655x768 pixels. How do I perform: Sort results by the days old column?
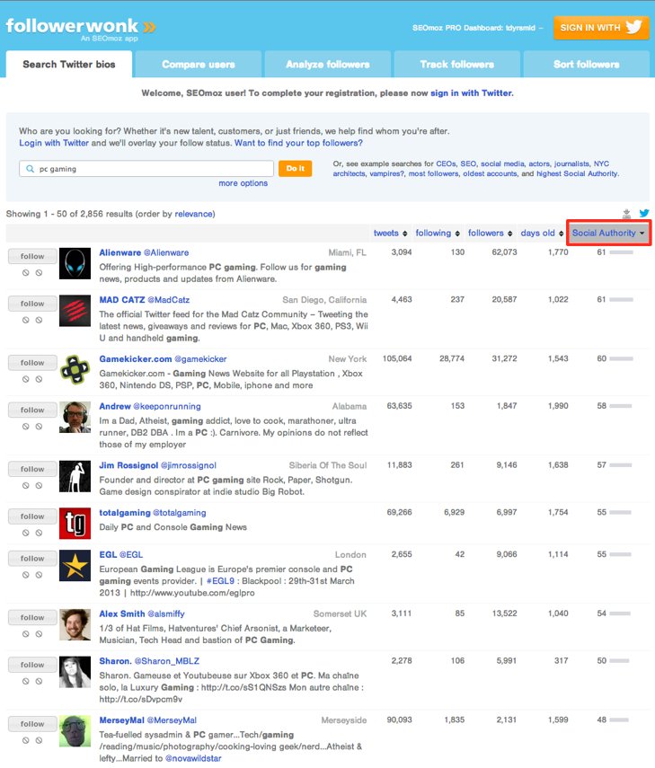(542, 234)
